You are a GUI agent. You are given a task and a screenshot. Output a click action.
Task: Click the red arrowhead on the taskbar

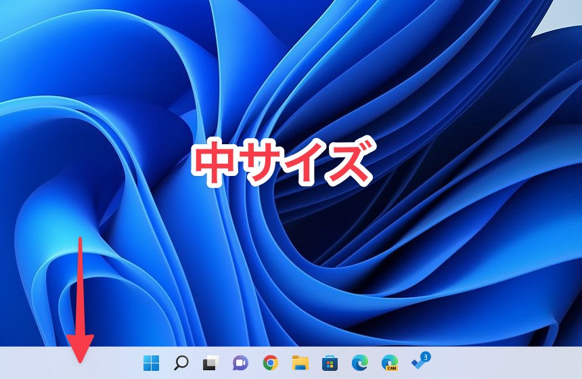click(x=81, y=352)
